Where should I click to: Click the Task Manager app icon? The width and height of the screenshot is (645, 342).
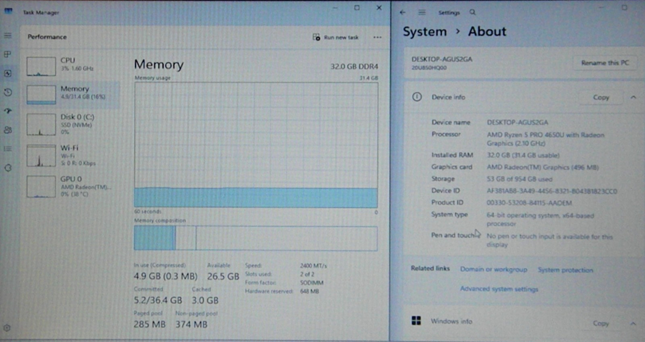click(8, 11)
